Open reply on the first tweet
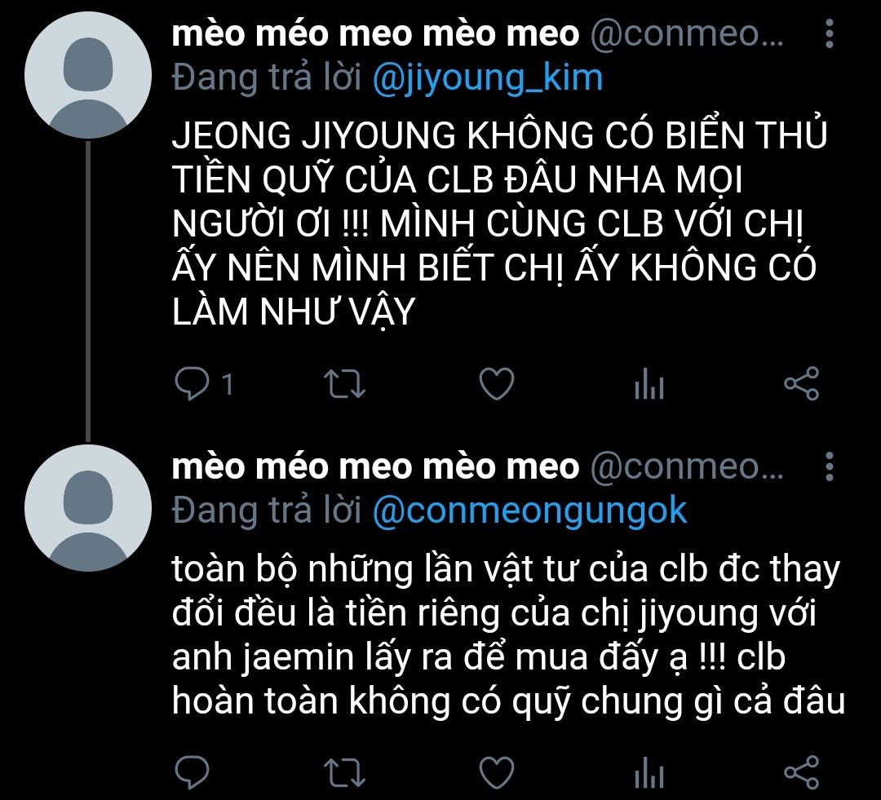Viewport: 881px width, 800px height. pyautogui.click(x=193, y=384)
